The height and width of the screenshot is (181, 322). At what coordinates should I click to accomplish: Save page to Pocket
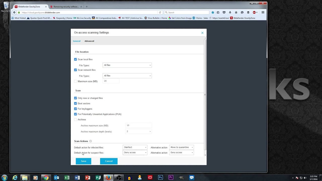tap(224, 12)
